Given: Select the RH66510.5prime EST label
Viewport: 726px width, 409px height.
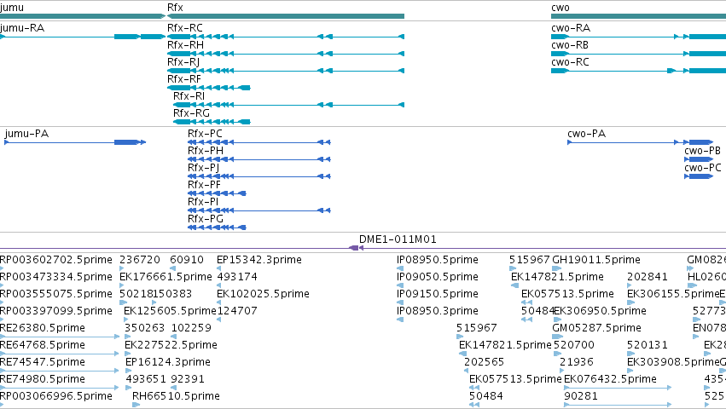Looking at the screenshot, I should click(176, 396).
